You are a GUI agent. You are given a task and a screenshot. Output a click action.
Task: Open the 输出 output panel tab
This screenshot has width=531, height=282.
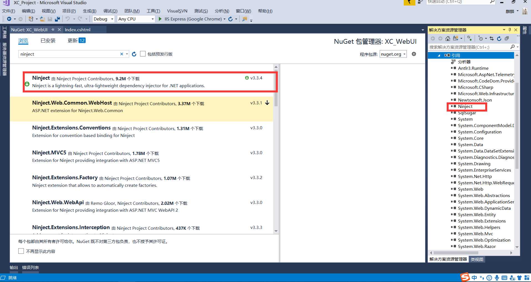pyautogui.click(x=14, y=267)
